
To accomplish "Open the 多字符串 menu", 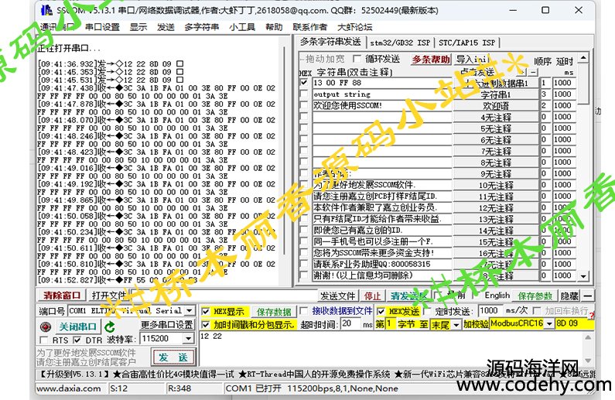I will tap(202, 27).
